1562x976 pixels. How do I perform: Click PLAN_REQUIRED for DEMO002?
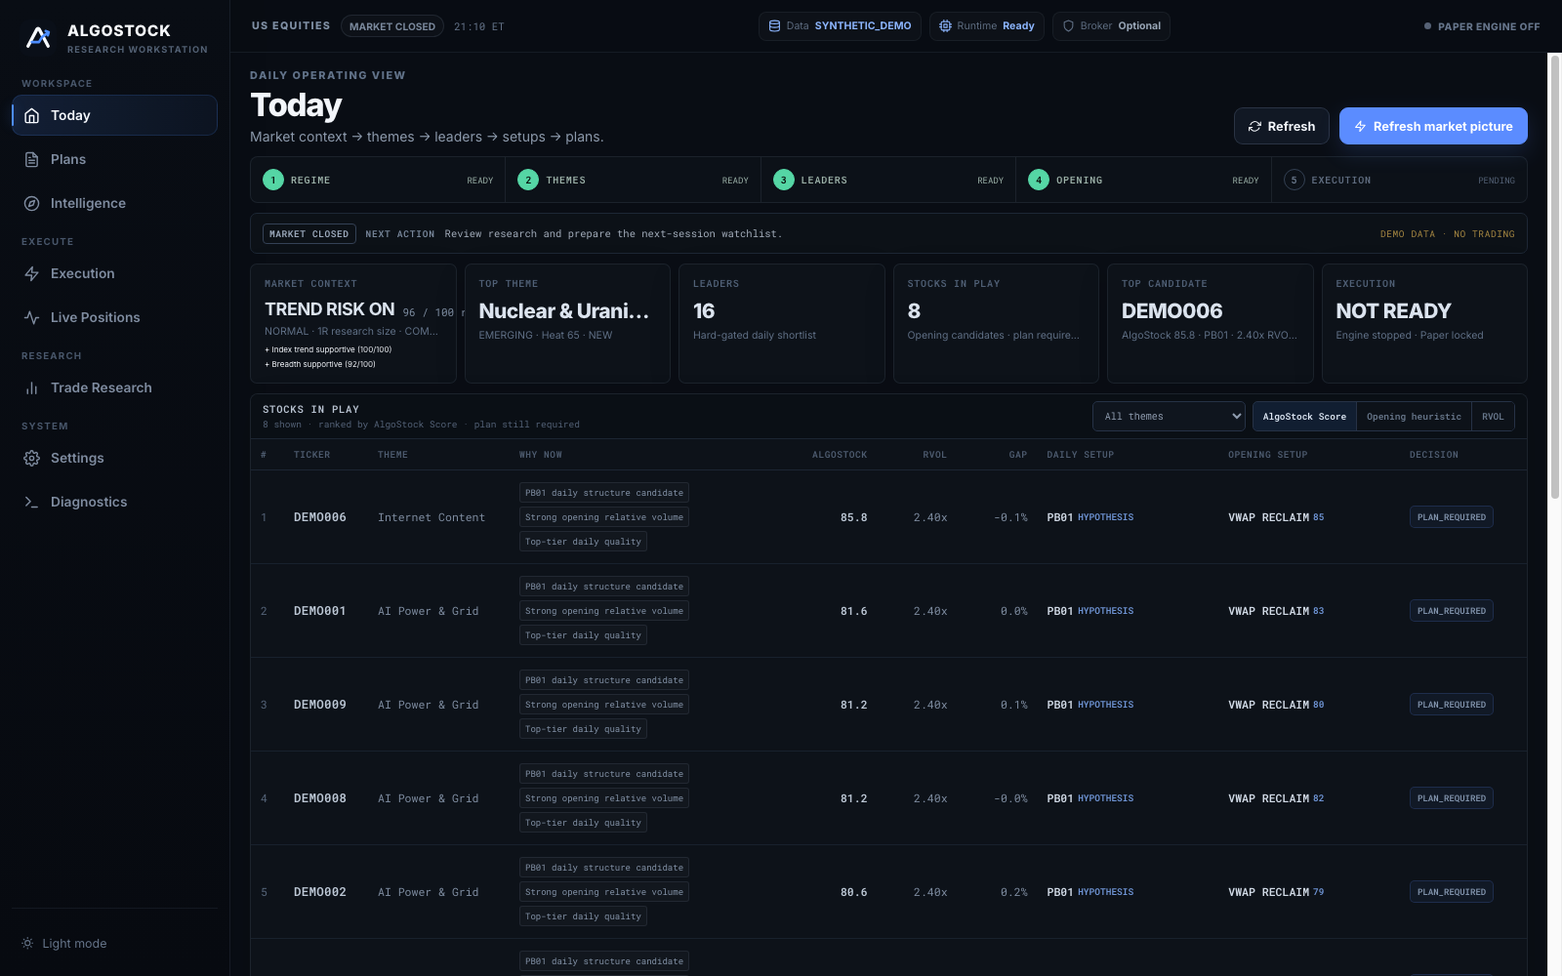click(1451, 893)
